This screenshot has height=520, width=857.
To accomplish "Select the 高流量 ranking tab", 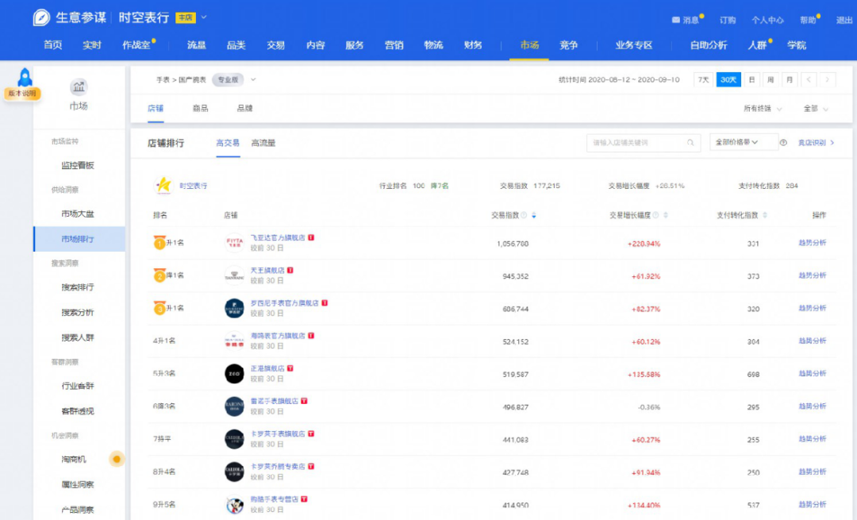I will click(x=263, y=143).
